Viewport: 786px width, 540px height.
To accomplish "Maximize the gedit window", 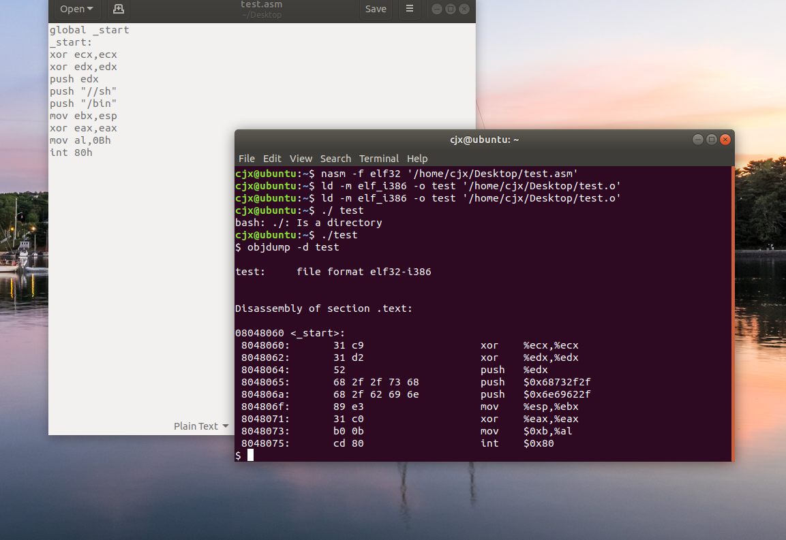I will 450,9.
